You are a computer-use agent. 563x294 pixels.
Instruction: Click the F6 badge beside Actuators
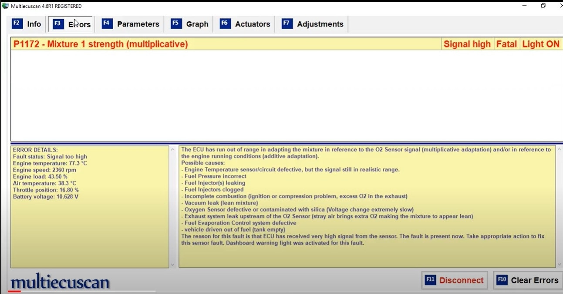(225, 23)
